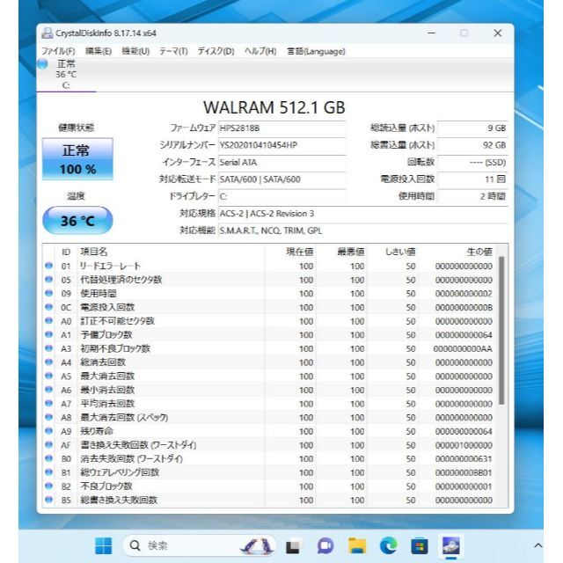Image resolution: width=563 pixels, height=563 pixels.
Task: Click the status icon for attribute 0C
Action: pyautogui.click(x=49, y=307)
